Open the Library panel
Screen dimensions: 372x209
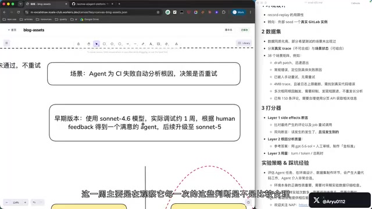click(x=244, y=43)
